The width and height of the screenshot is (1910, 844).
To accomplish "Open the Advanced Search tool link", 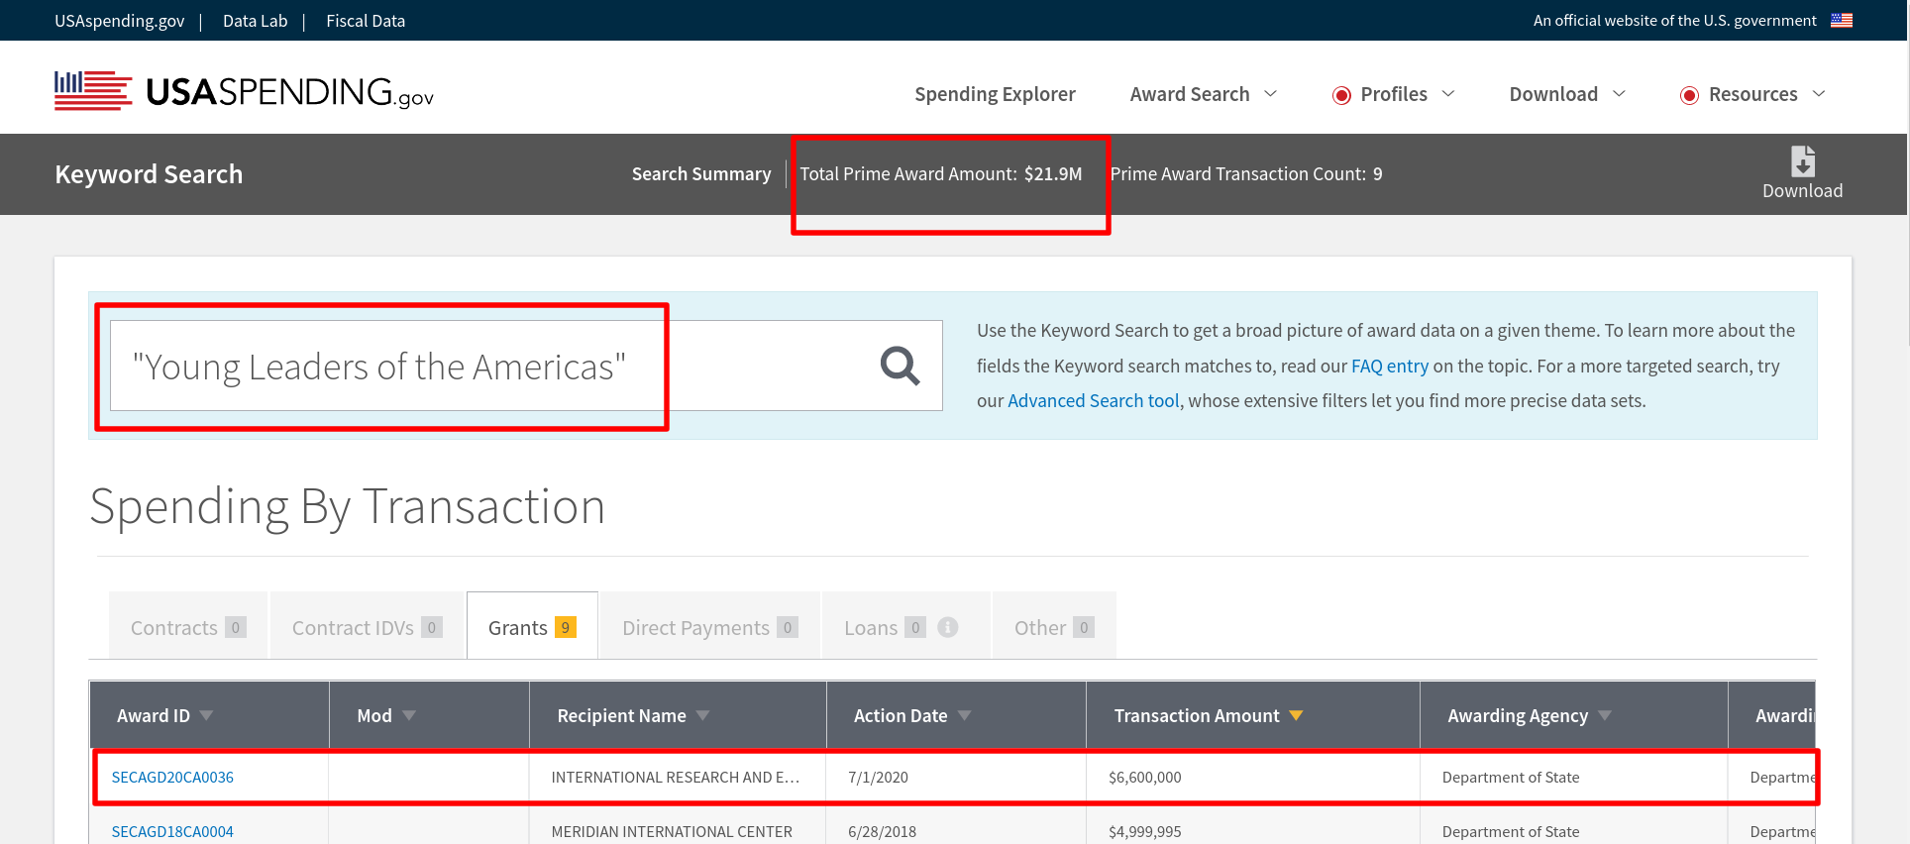I will click(x=1094, y=400).
